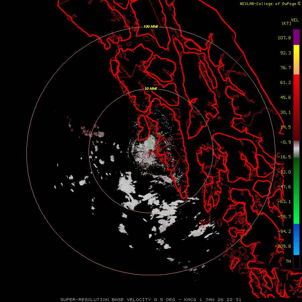The image size is (302, 302).
Task: Click the 50 NMI range ring label
Action: pyautogui.click(x=151, y=89)
